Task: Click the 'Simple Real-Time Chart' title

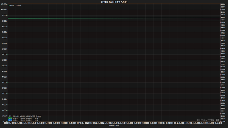Action: tap(114, 2)
